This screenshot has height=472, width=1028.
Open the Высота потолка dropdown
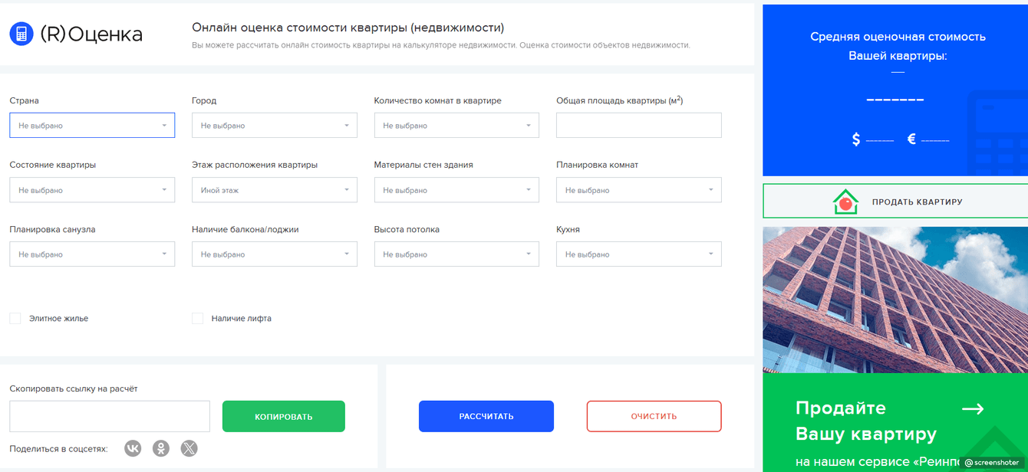[x=456, y=254]
